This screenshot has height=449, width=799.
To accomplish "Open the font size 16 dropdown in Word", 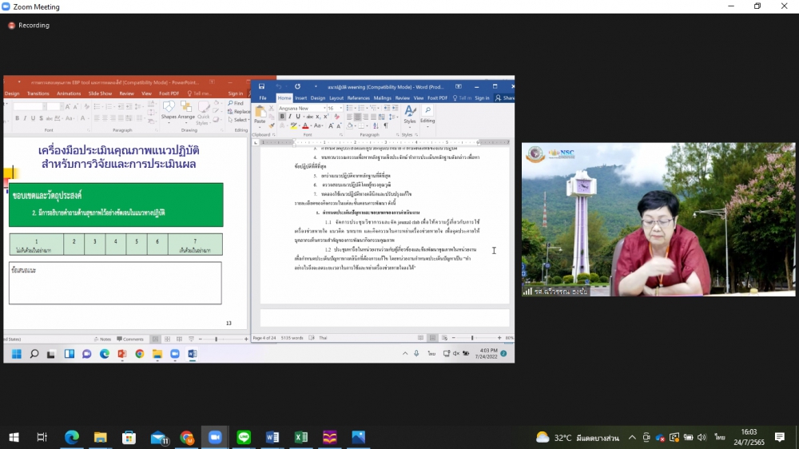I will [x=340, y=108].
